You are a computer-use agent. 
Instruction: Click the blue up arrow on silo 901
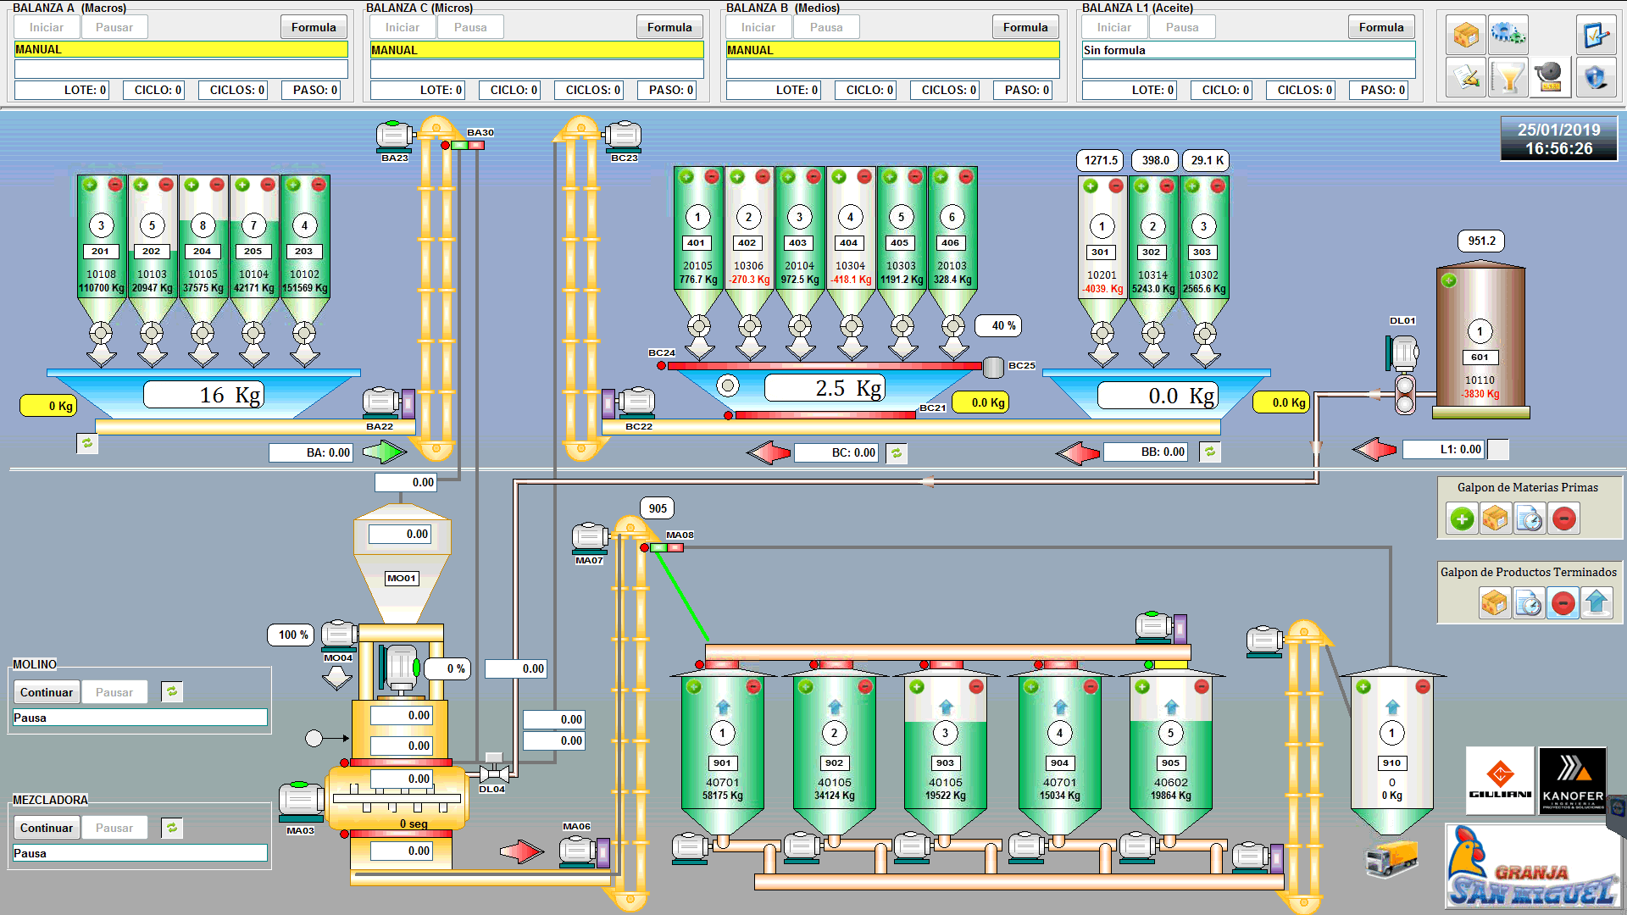(723, 707)
